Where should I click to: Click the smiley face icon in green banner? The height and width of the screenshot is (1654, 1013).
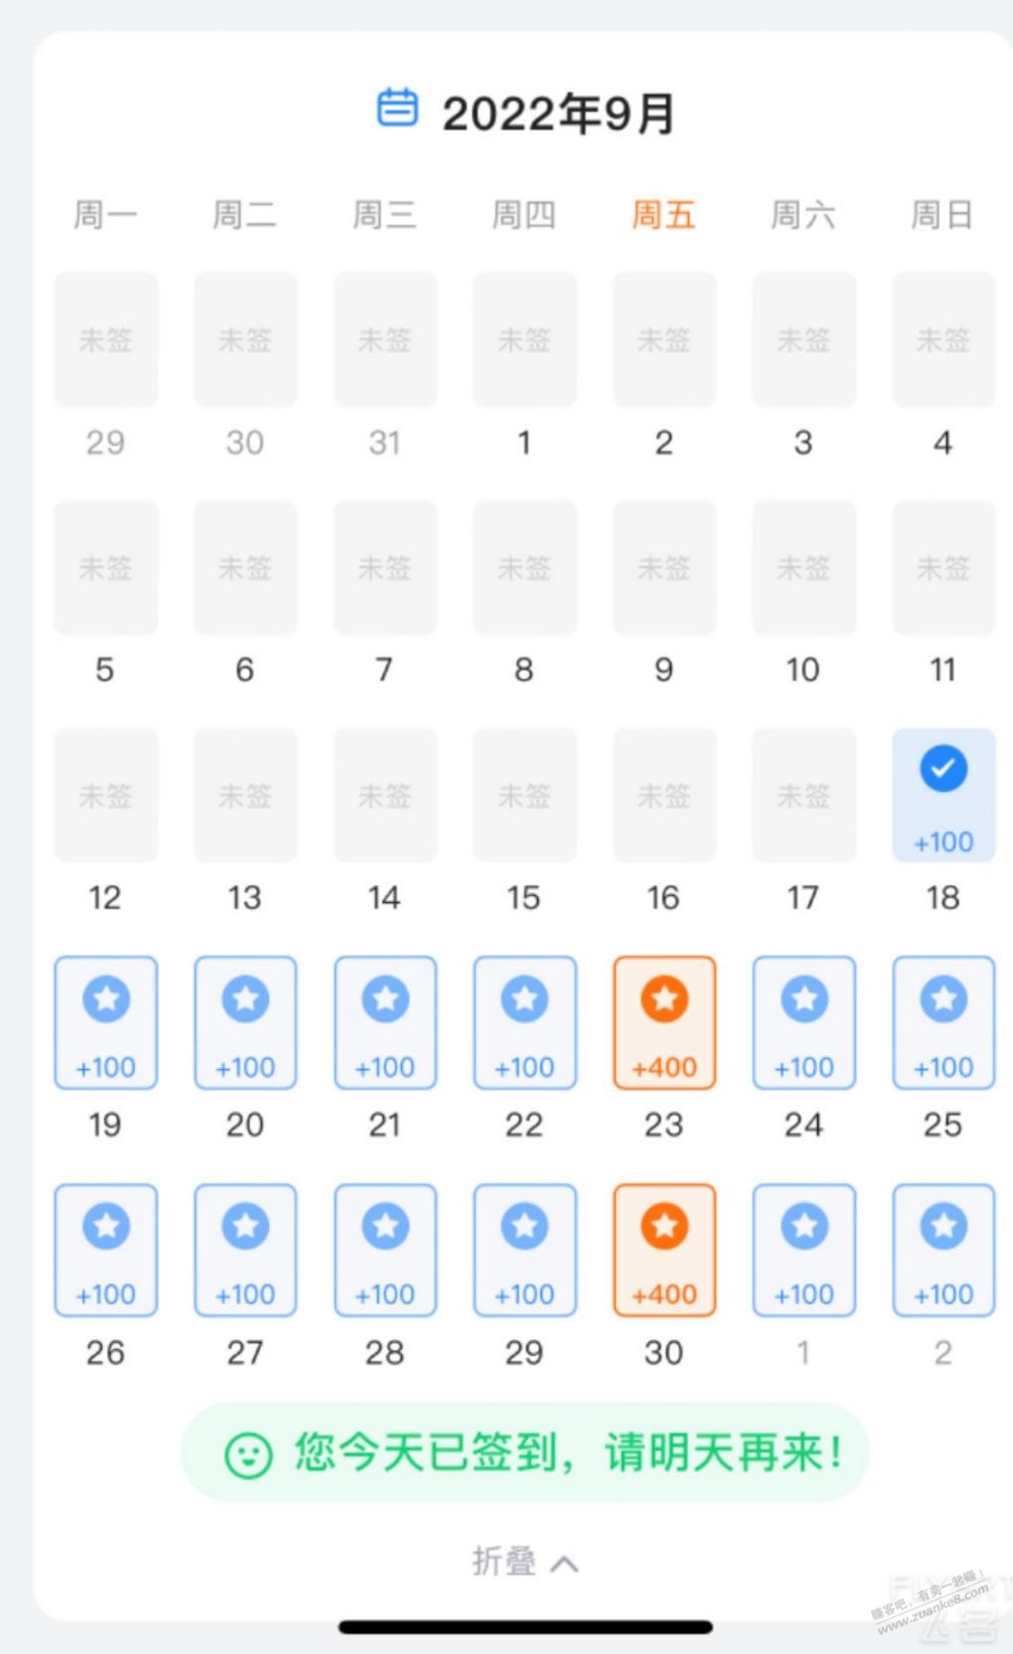pyautogui.click(x=248, y=1456)
